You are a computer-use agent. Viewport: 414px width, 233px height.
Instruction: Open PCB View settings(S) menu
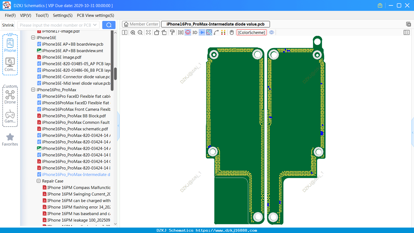point(95,15)
